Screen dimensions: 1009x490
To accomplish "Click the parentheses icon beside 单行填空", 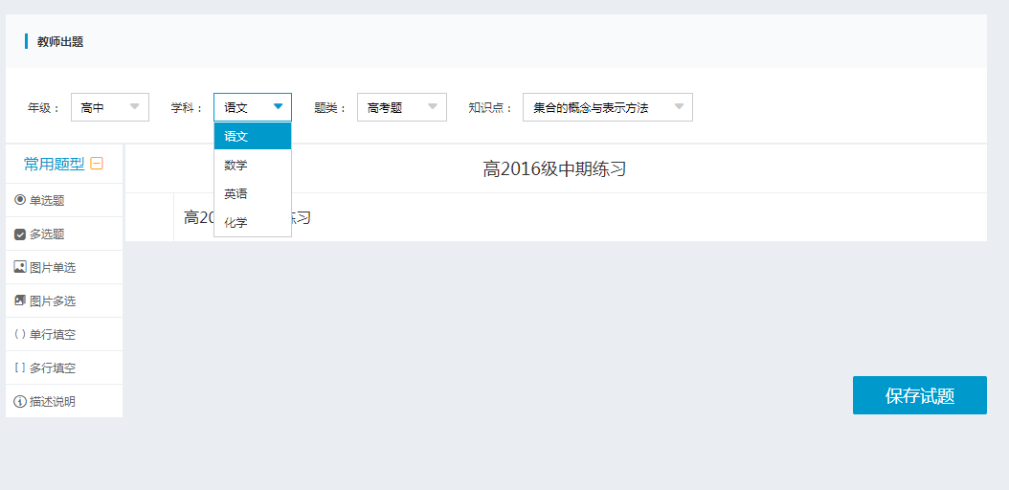I will [20, 334].
